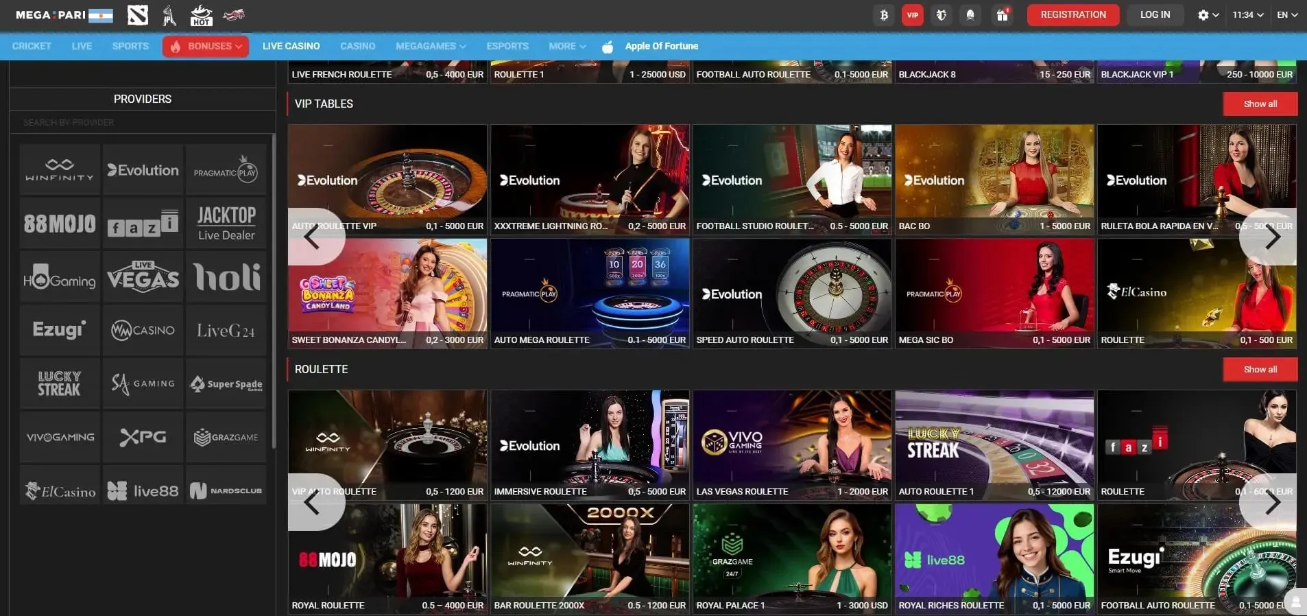Open the settings gear dropdown
The height and width of the screenshot is (616, 1307).
(1208, 14)
